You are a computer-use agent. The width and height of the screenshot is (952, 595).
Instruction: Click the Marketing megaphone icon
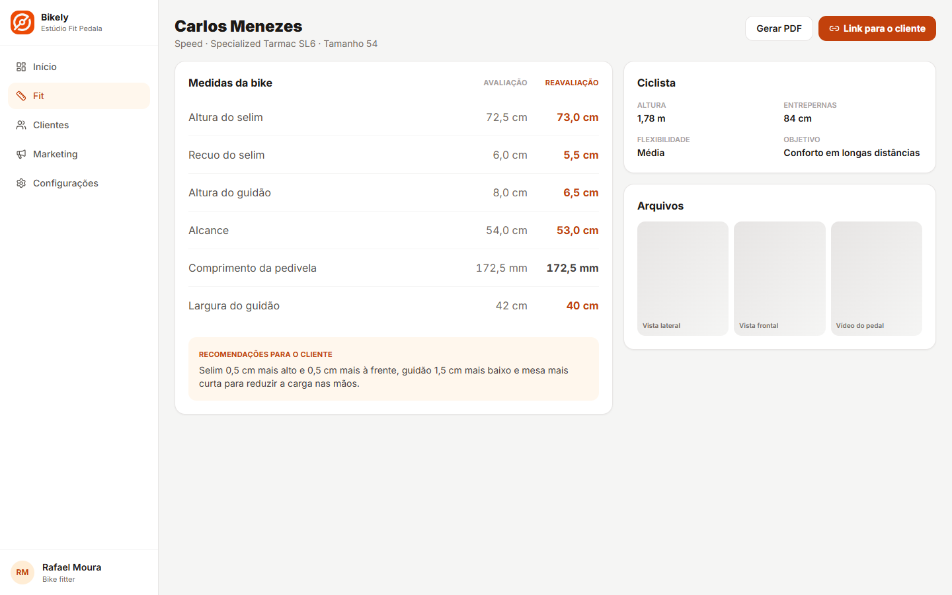point(21,154)
